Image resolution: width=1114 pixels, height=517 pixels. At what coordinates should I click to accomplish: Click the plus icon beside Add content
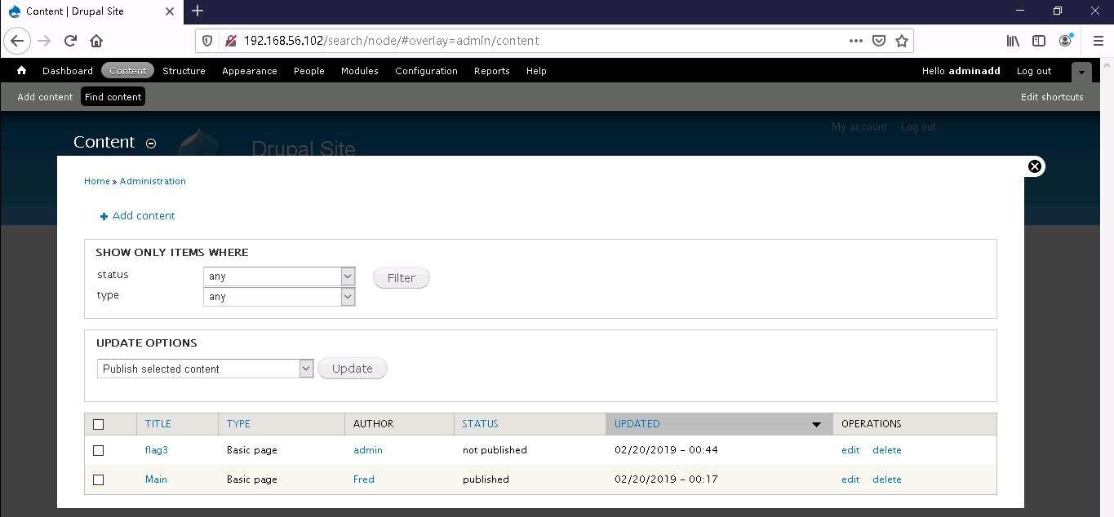click(x=104, y=216)
